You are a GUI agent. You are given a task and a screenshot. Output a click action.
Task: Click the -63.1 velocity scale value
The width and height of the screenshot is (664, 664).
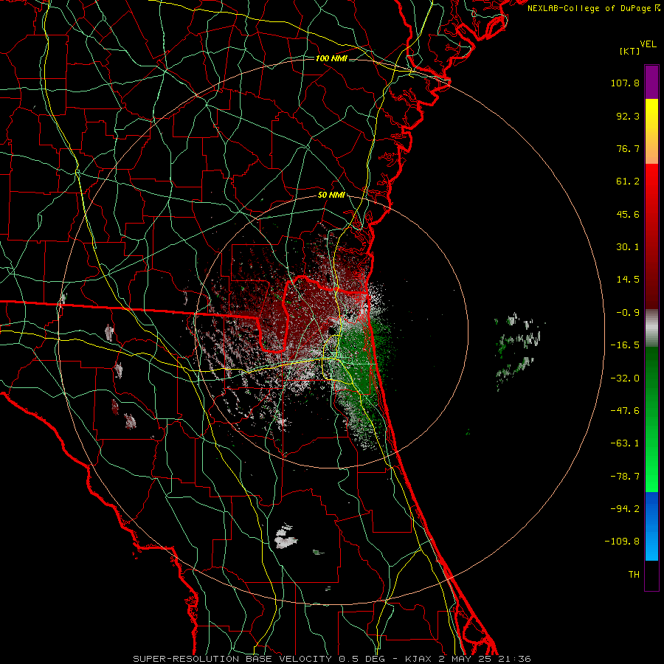click(625, 443)
